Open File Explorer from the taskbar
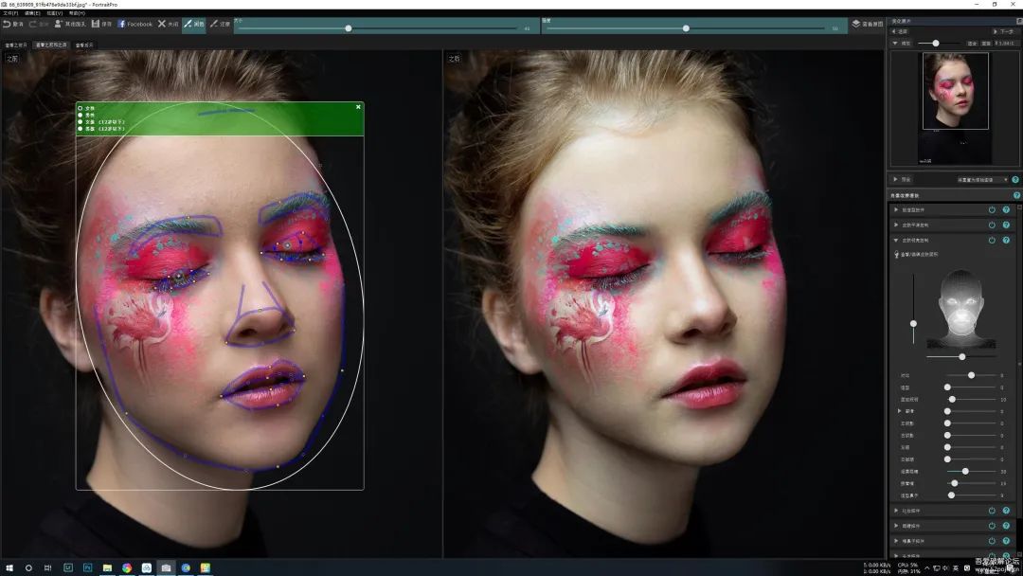1023x576 pixels. click(107, 567)
